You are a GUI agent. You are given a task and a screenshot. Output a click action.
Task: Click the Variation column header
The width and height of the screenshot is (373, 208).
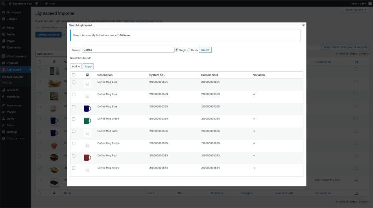pyautogui.click(x=259, y=75)
